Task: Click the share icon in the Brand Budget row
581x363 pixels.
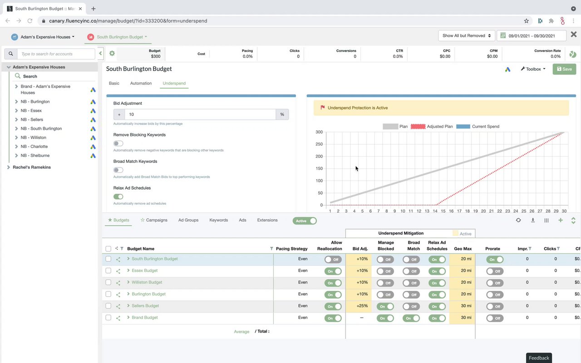Action: coord(118,319)
